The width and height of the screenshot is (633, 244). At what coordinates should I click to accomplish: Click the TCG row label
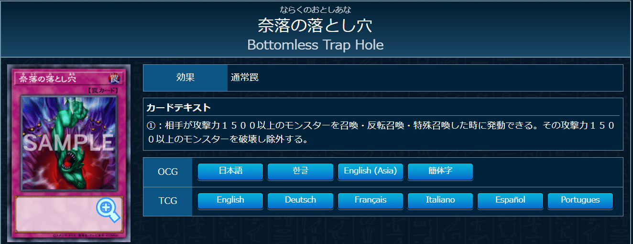168,201
